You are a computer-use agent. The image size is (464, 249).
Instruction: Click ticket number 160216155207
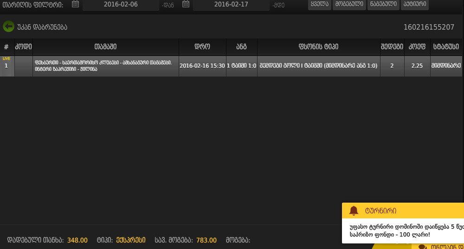pyautogui.click(x=429, y=27)
